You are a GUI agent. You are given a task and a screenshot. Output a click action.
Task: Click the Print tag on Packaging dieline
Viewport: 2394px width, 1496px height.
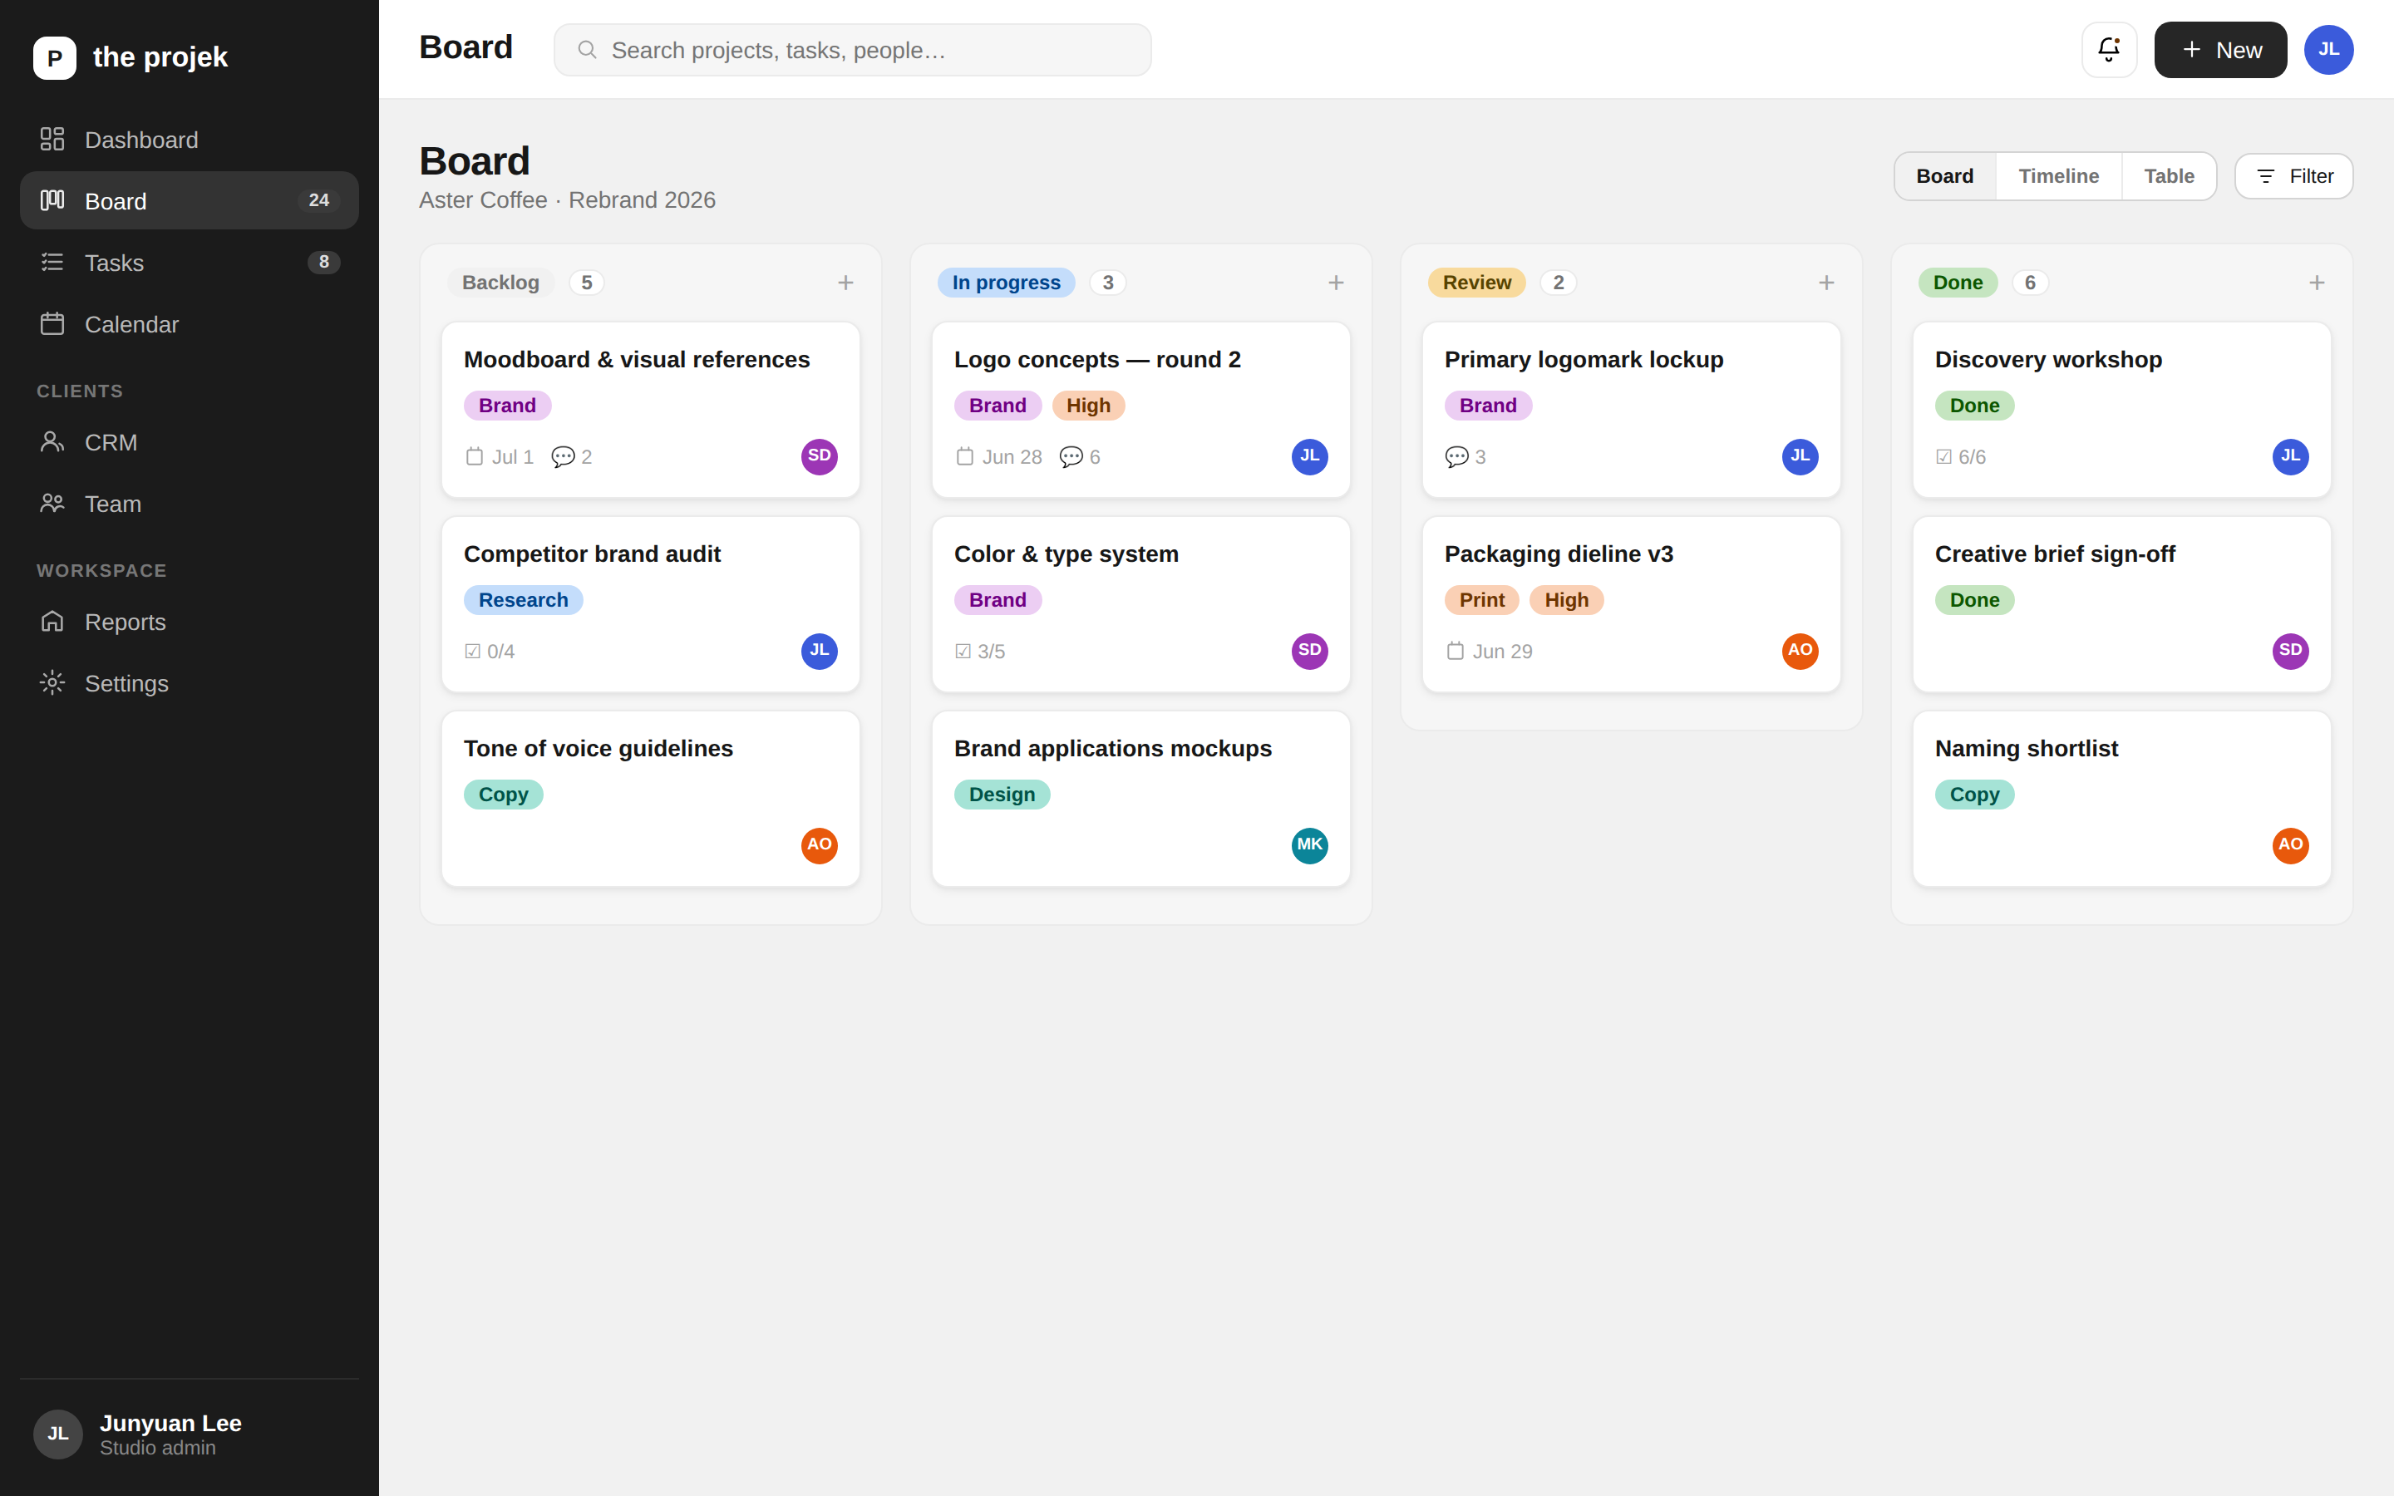(x=1481, y=599)
